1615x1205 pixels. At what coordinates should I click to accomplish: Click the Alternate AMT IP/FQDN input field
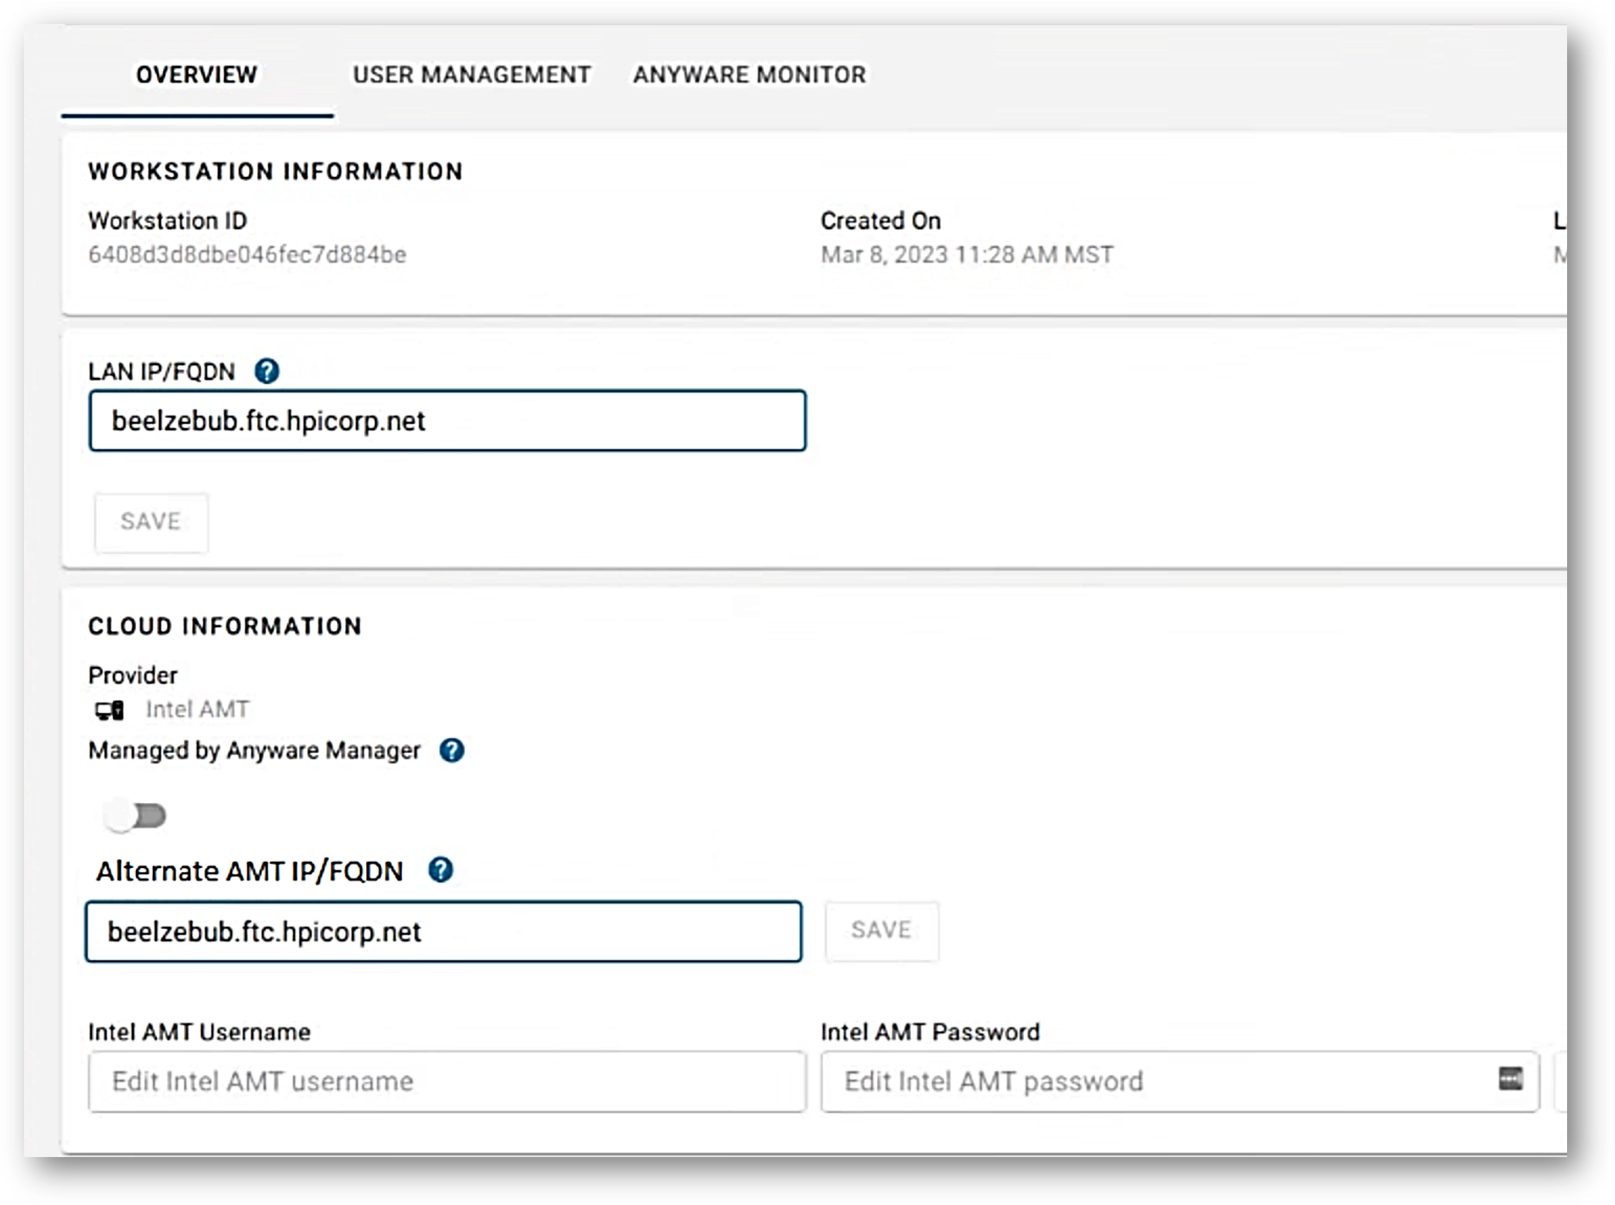click(x=444, y=933)
